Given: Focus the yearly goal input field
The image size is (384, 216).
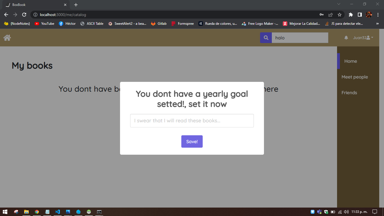Looking at the screenshot, I should click(192, 121).
